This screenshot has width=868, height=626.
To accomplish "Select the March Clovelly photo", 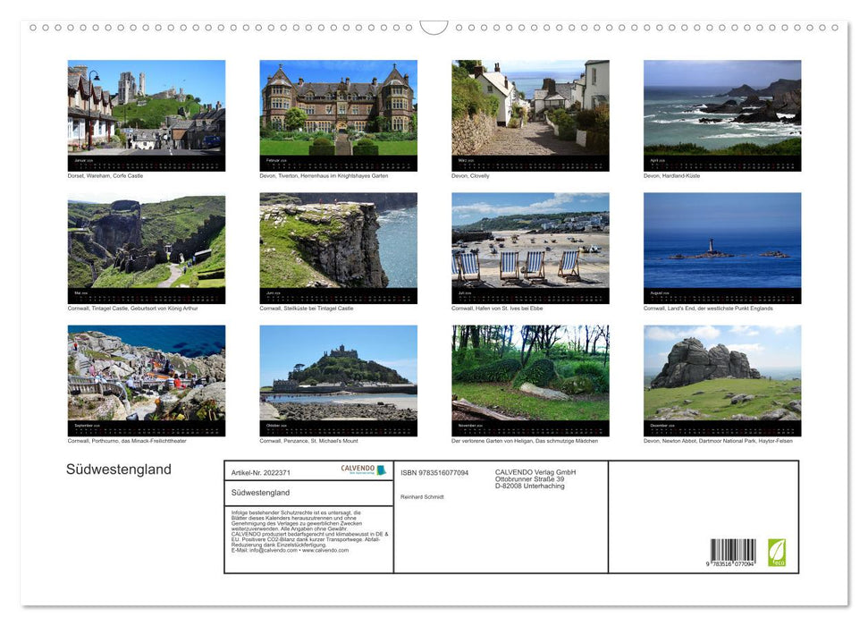I will pos(530,114).
